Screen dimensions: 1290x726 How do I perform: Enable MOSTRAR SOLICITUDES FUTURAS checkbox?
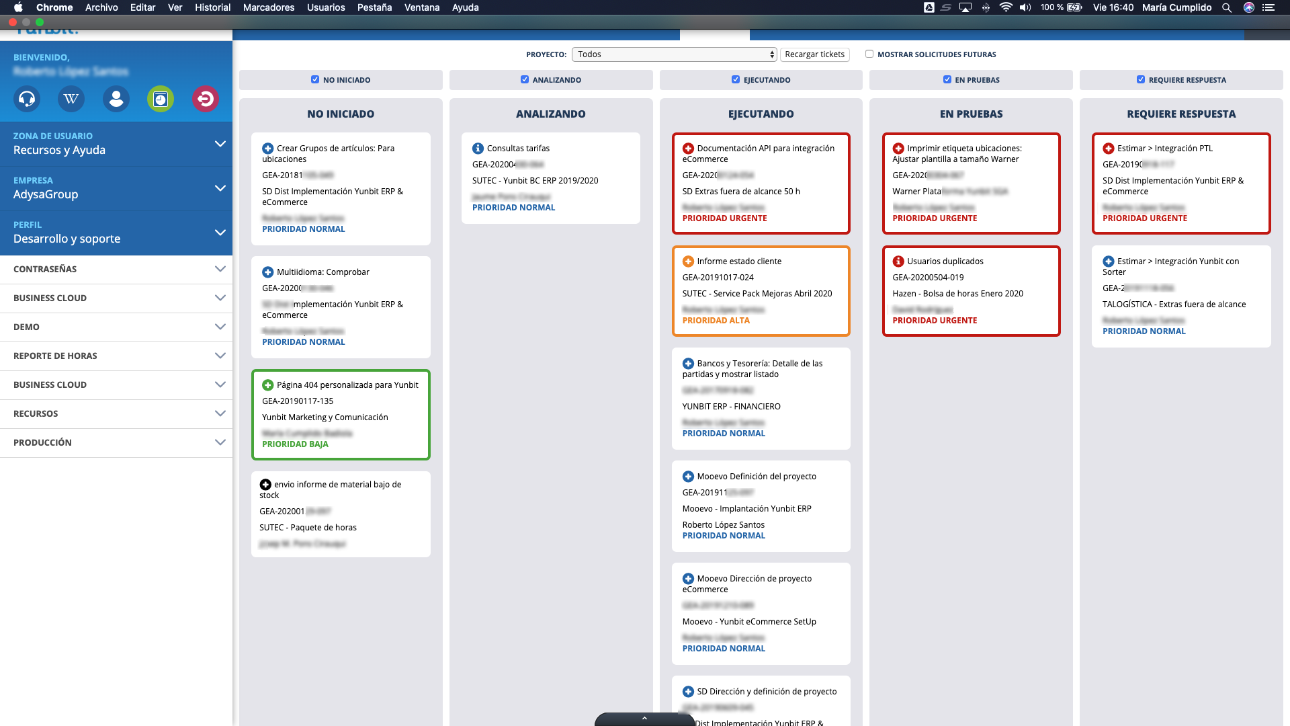[869, 54]
